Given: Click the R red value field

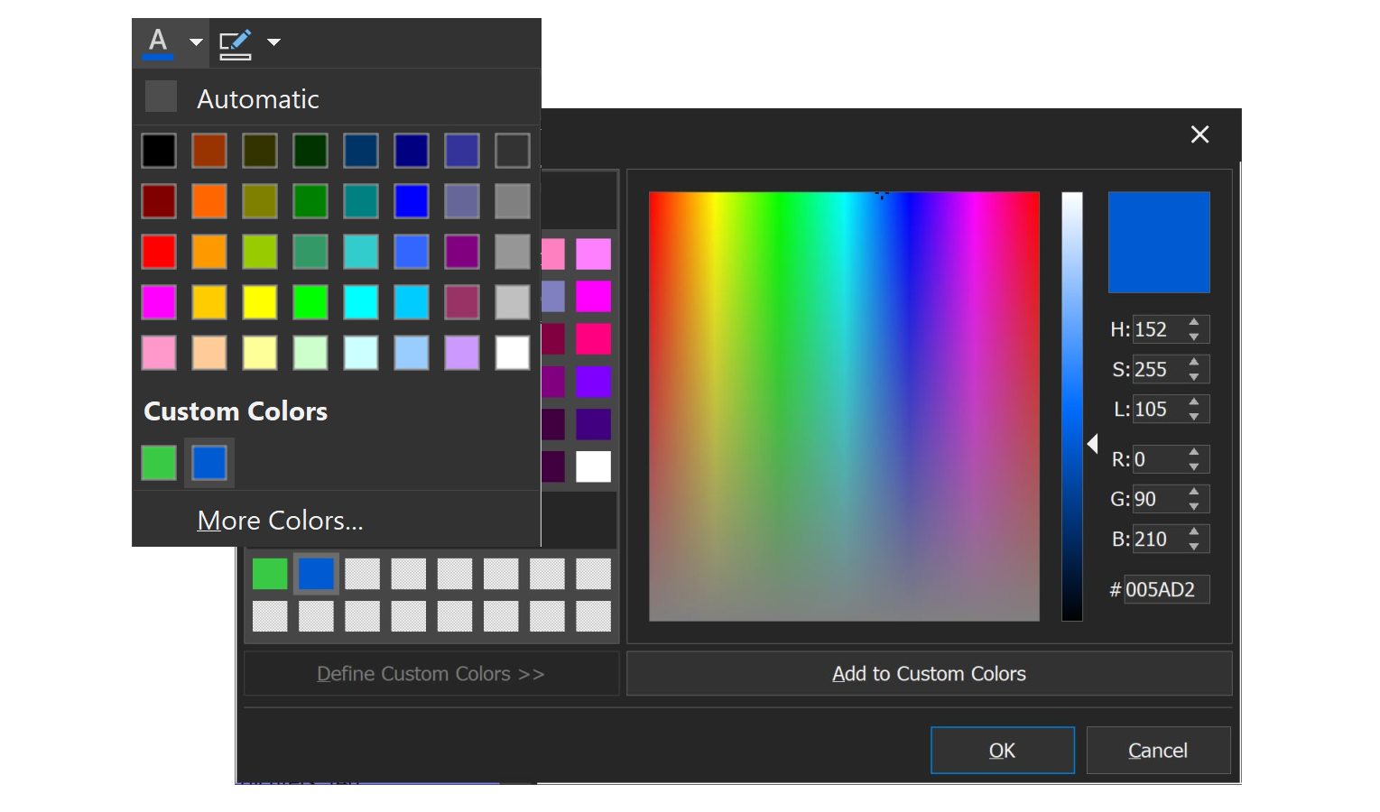Looking at the screenshot, I should (1157, 459).
